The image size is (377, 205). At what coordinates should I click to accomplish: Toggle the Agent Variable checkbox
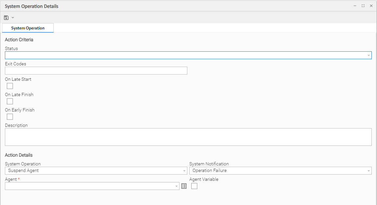(194, 186)
